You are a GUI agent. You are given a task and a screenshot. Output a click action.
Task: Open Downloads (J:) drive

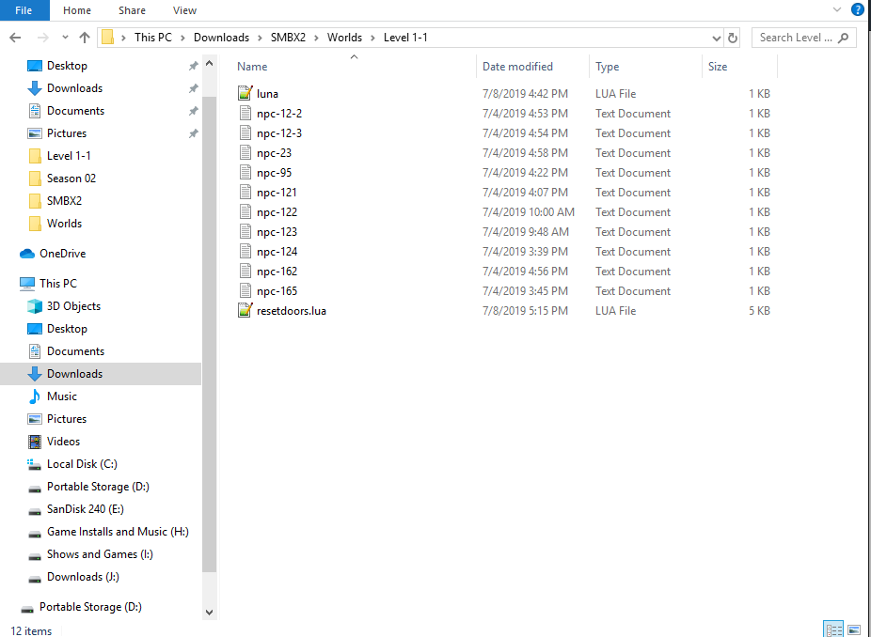click(83, 577)
